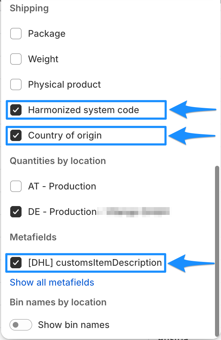
Task: Enable AT - Production location checkbox
Action: tap(16, 186)
